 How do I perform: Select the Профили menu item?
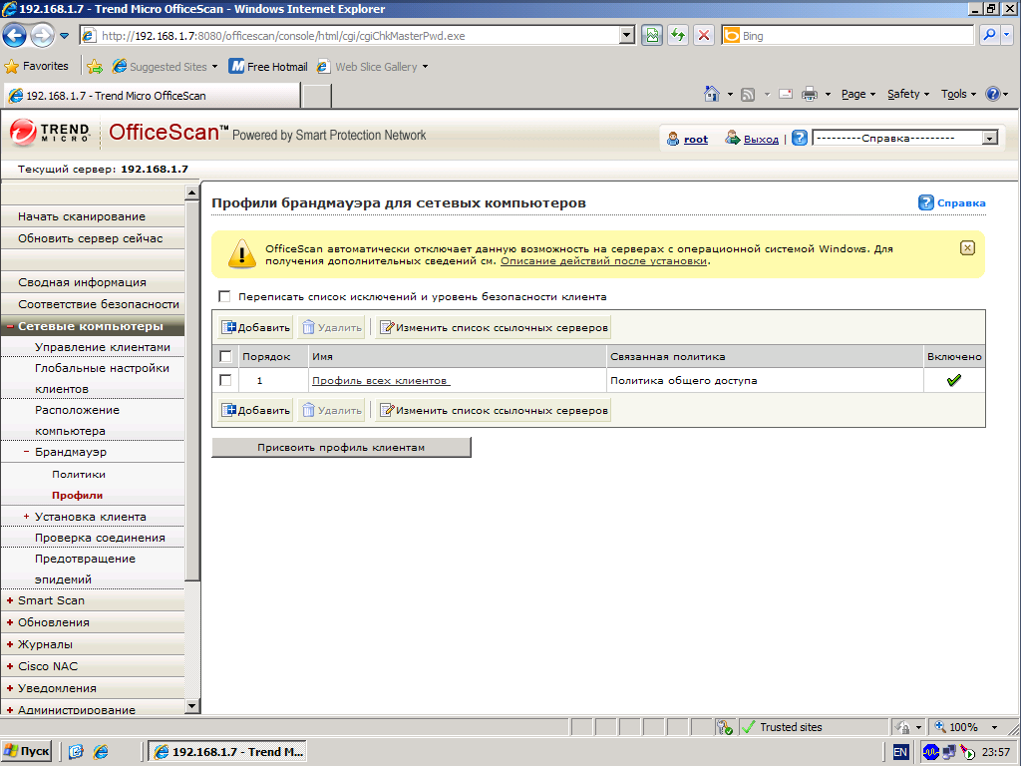[x=78, y=495]
